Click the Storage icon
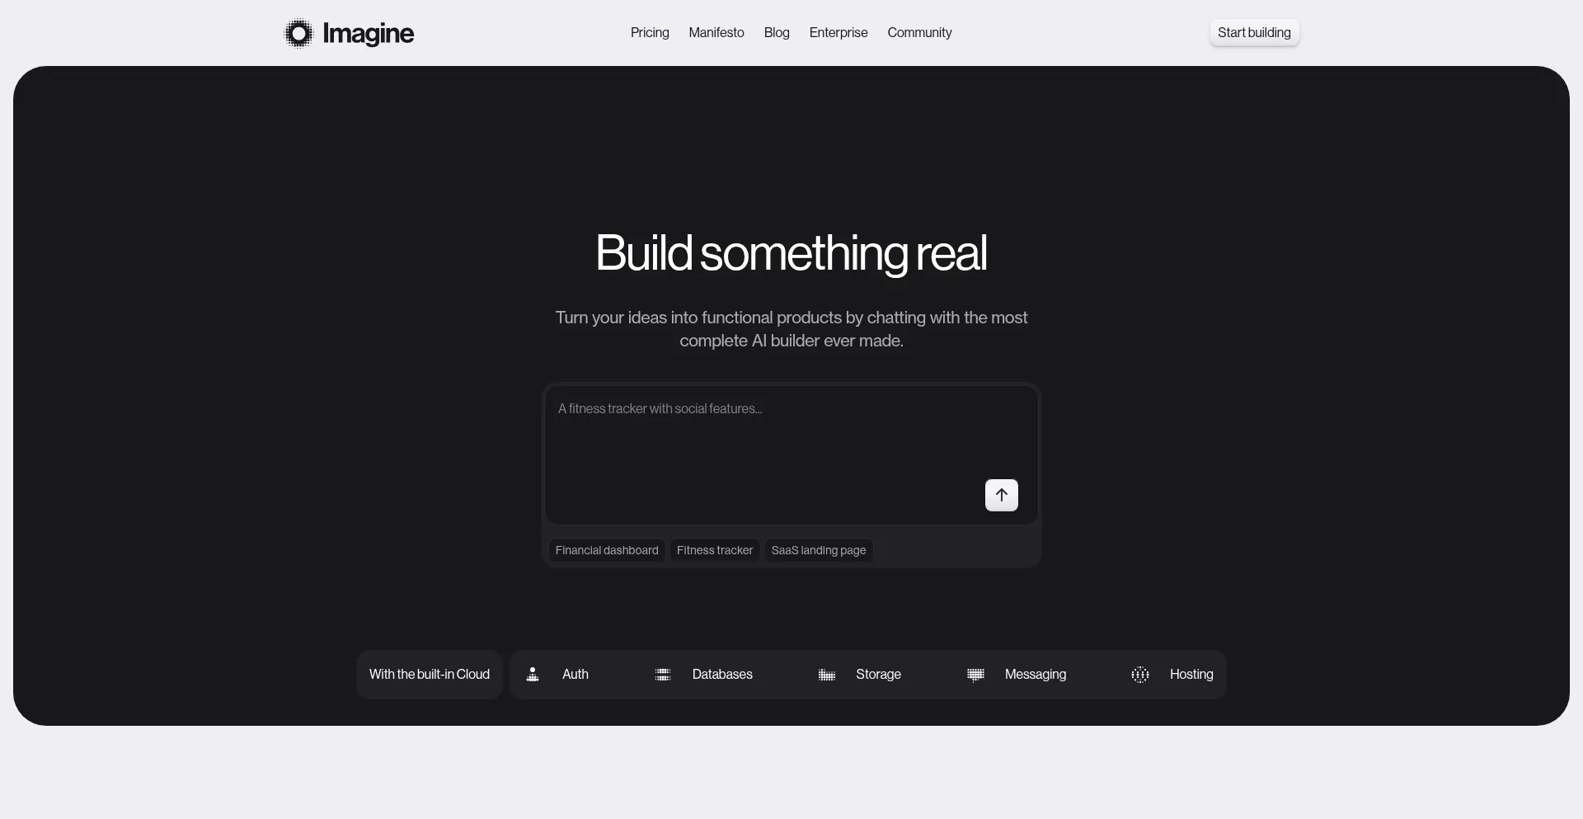 pyautogui.click(x=827, y=674)
